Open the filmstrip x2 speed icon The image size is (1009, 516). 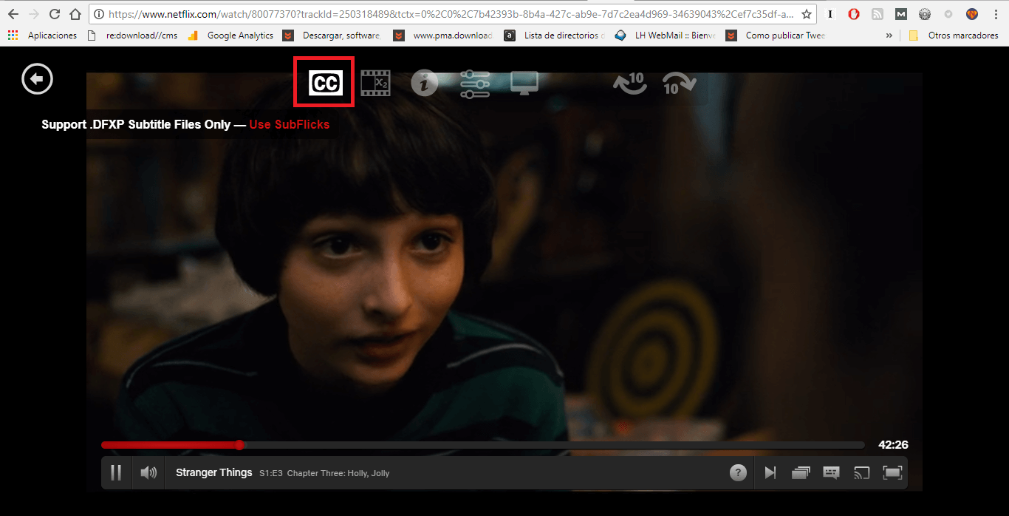375,83
